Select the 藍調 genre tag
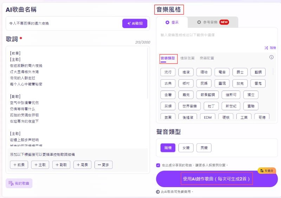 (258, 72)
